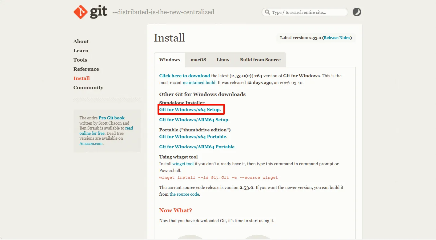436x240 pixels.
Task: Click the Git logo icon
Action: pos(80,12)
